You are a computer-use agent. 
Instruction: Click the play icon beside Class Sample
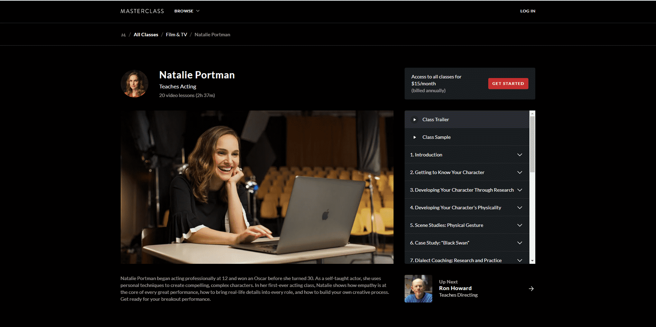(415, 137)
